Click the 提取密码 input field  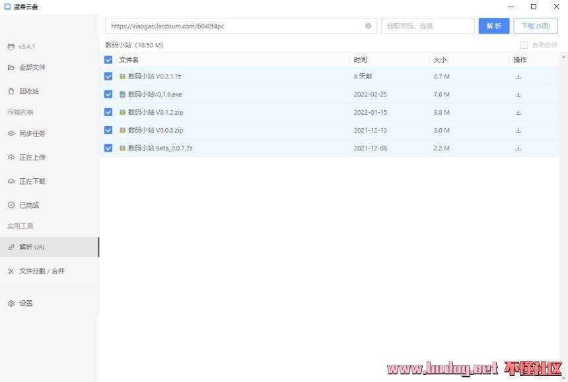427,26
